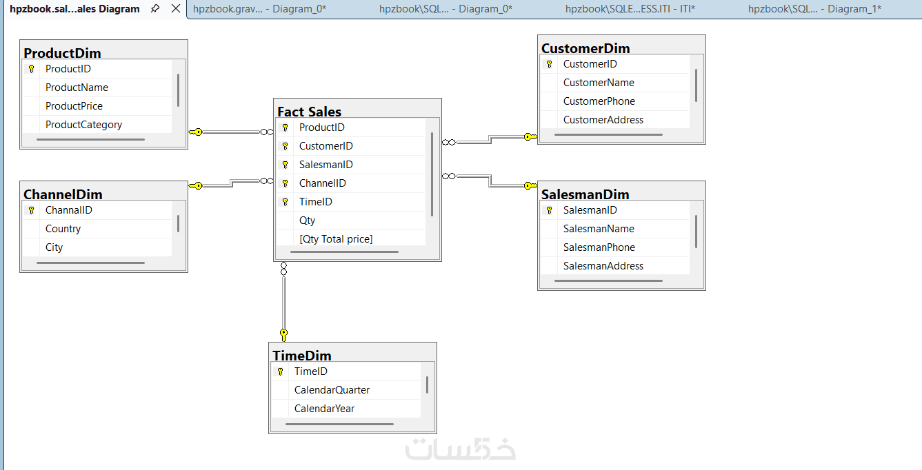Select the CustomerDim table title
Viewport: 922px width, 470px height.
click(585, 48)
